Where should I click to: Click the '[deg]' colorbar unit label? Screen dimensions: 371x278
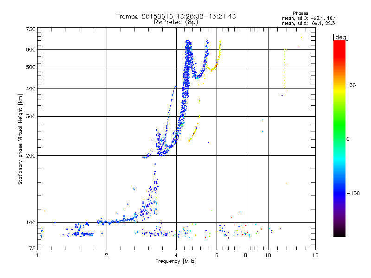[x=340, y=38]
